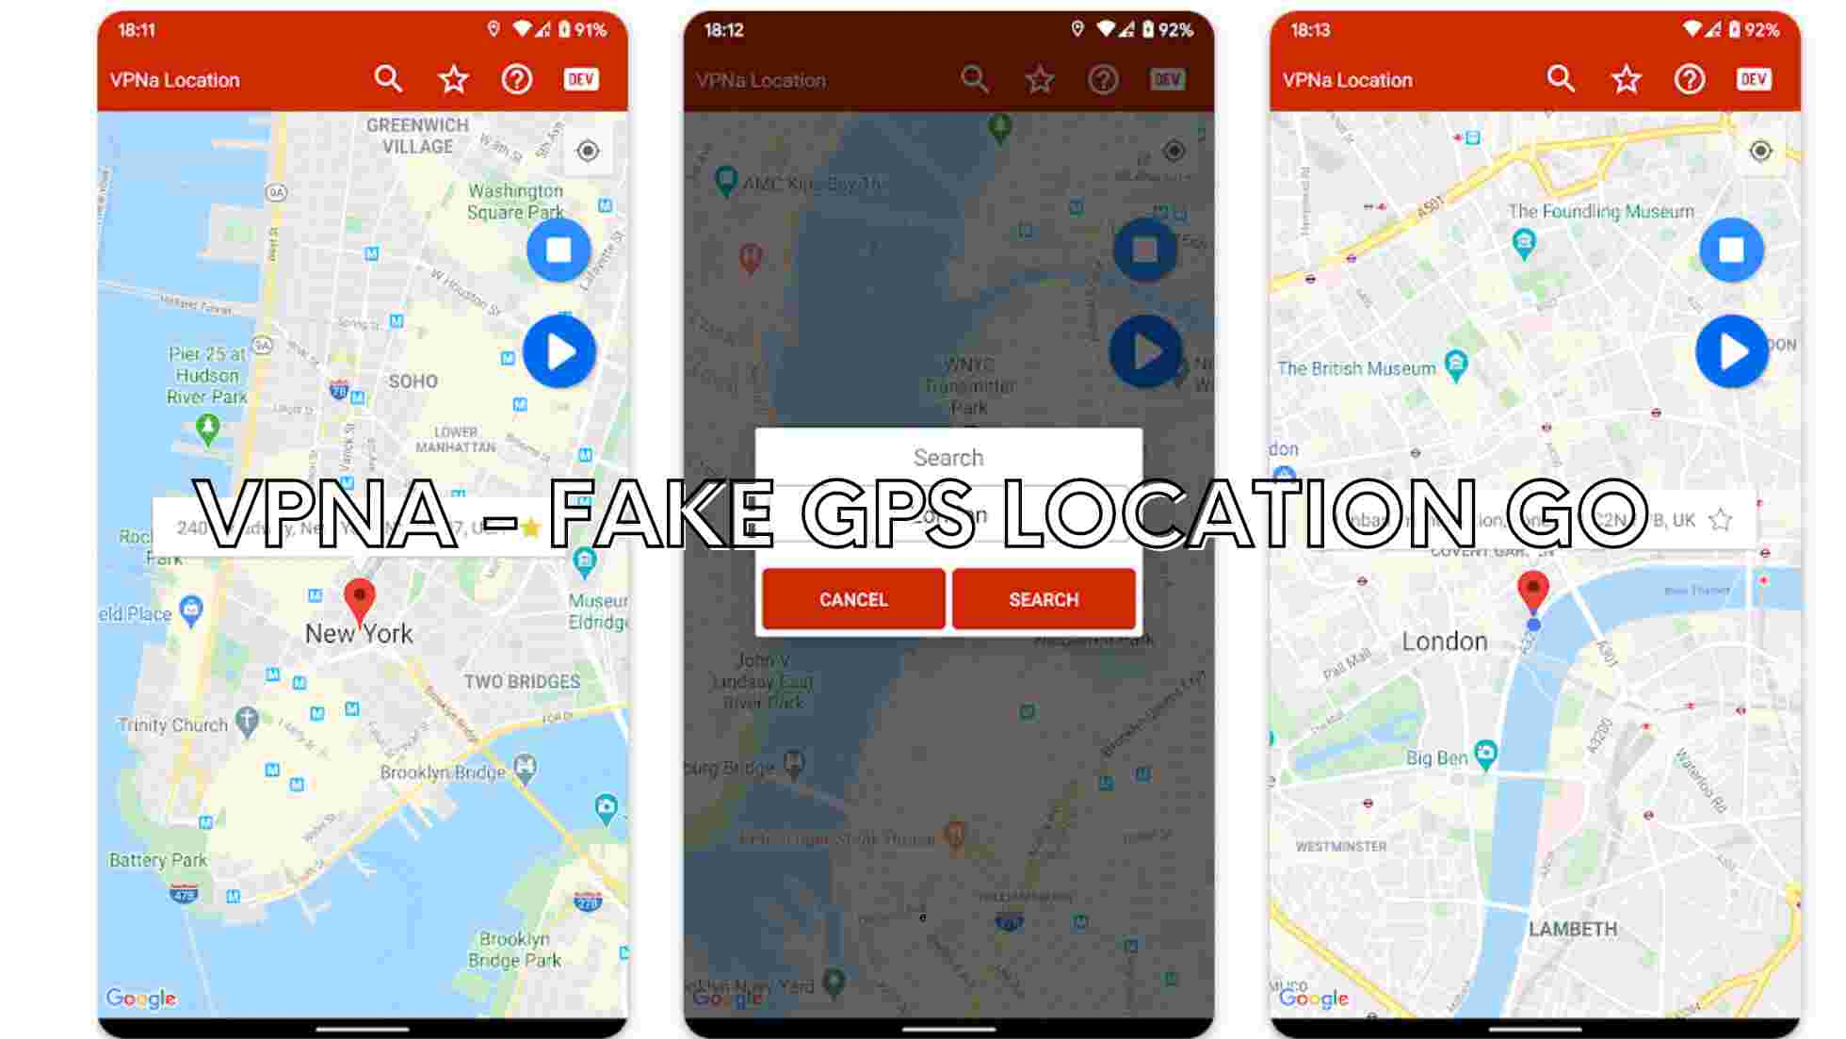This screenshot has width=1846, height=1039.
Task: Click the Play button on map
Action: tap(559, 352)
